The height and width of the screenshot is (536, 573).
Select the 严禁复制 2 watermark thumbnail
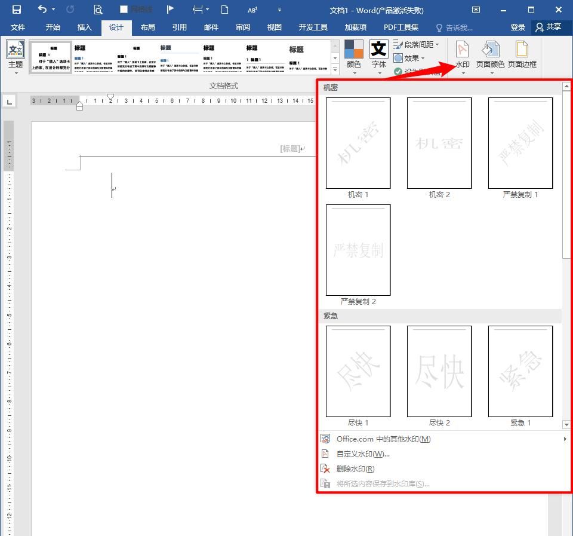358,250
